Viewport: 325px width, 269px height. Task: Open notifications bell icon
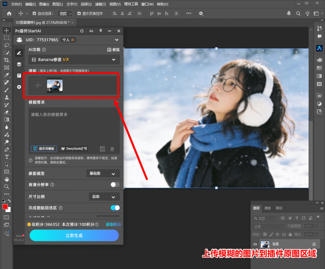coord(289,13)
